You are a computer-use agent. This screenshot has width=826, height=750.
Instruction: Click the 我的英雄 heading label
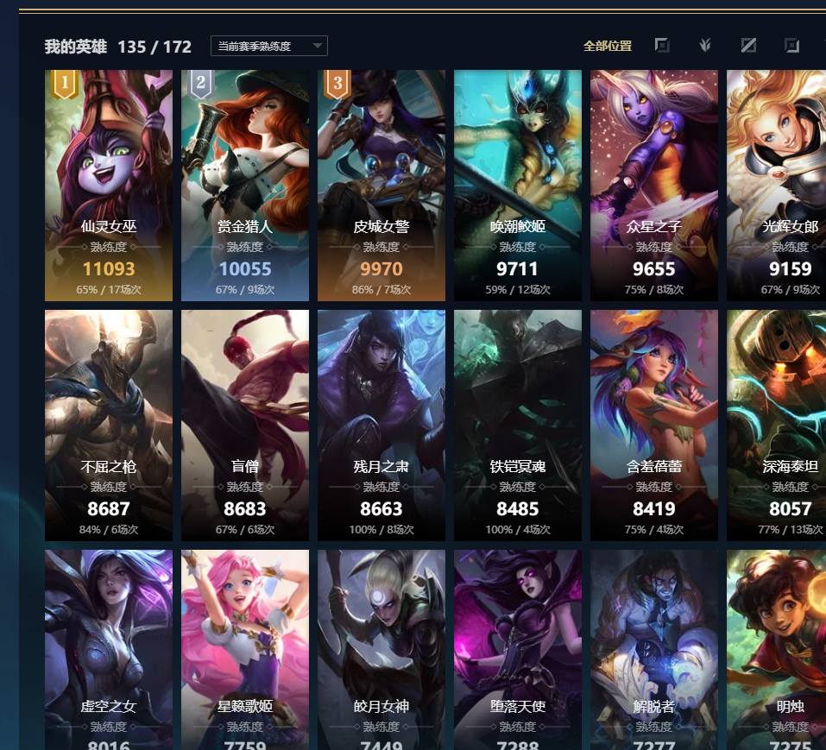(76, 47)
